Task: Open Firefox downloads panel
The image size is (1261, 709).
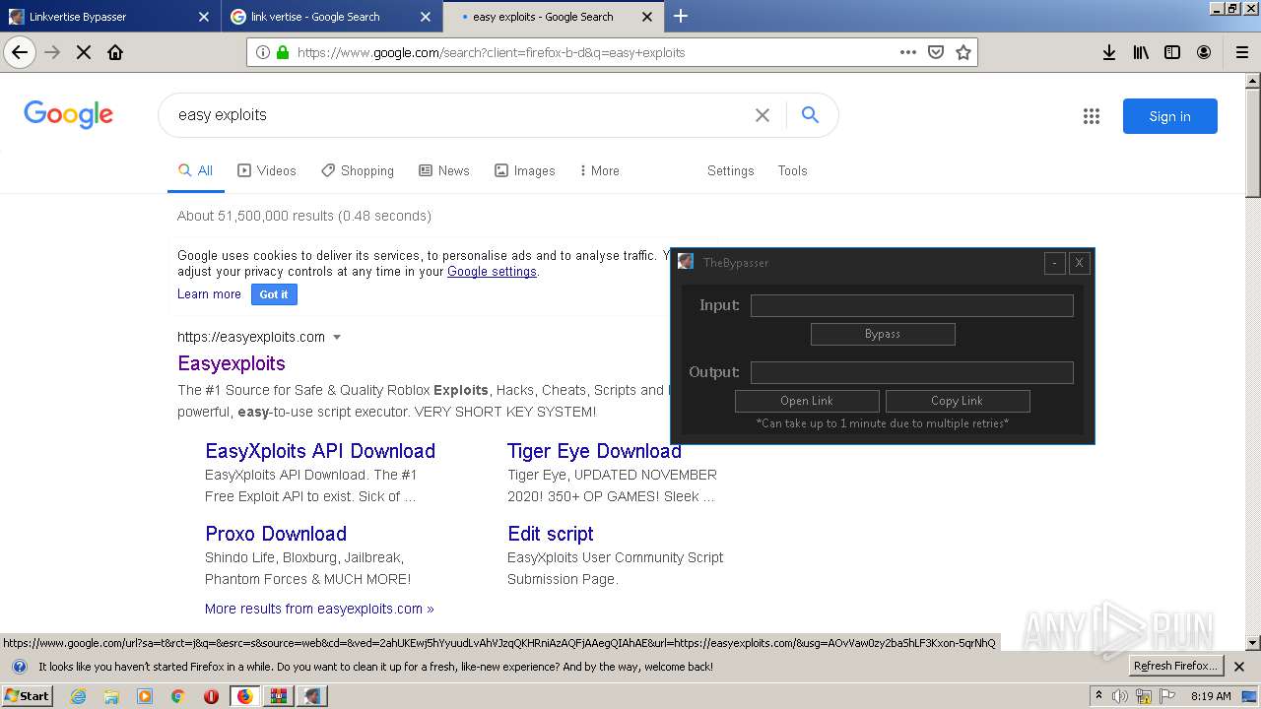Action: [1109, 52]
